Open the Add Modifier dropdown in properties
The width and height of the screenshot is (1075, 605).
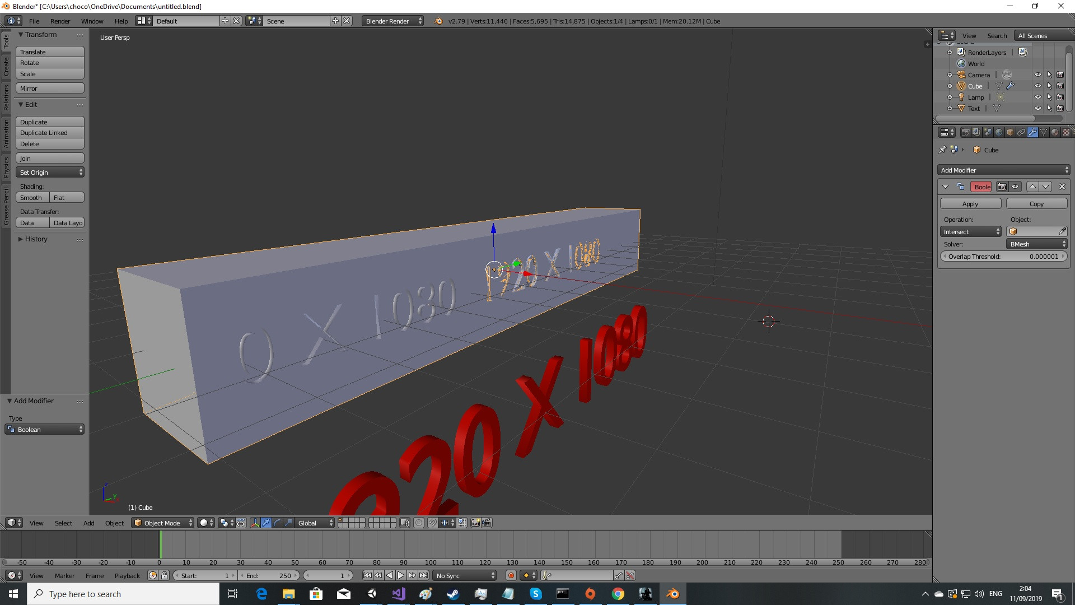tap(1004, 170)
